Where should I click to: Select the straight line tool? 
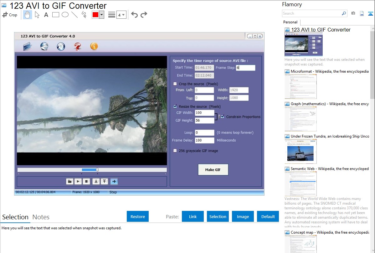74,15
